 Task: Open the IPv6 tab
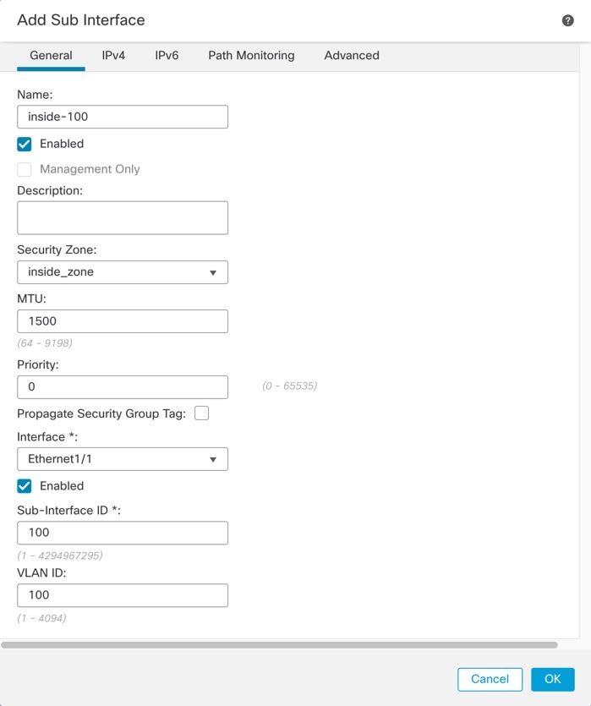[165, 55]
